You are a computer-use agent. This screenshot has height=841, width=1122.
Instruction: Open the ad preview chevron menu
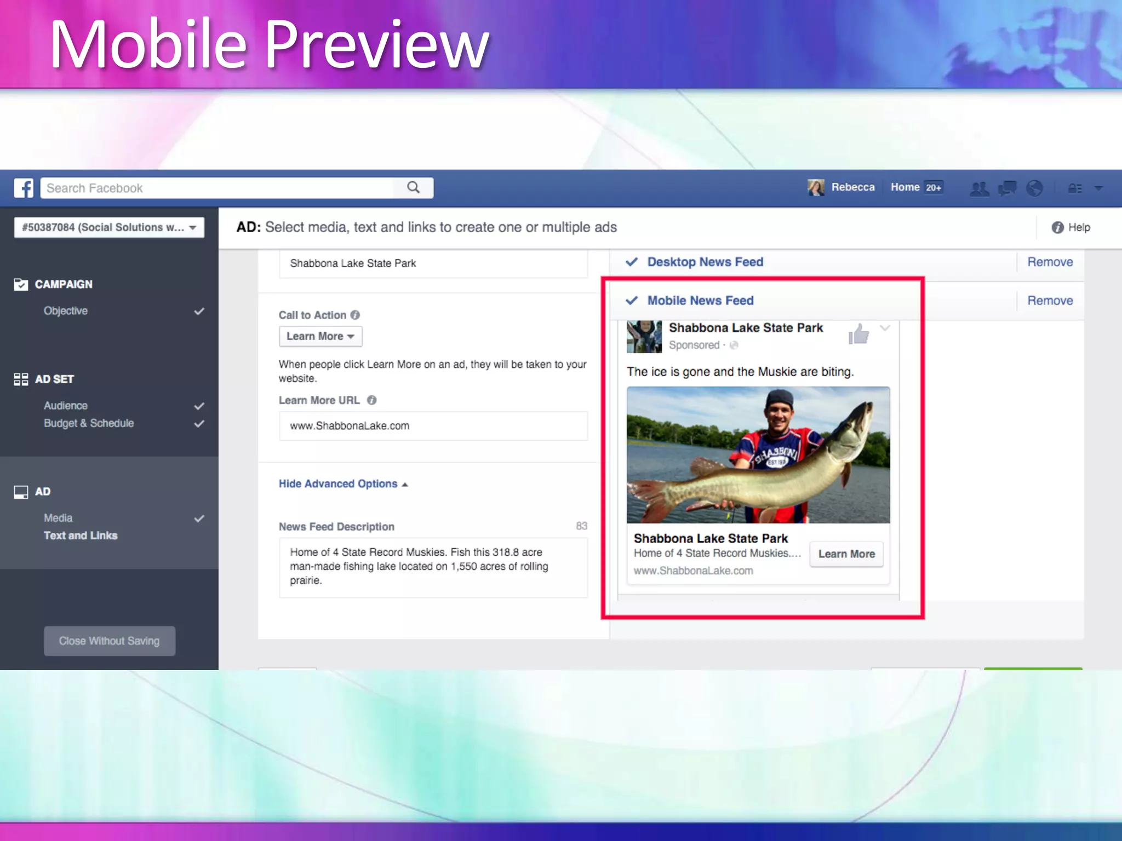pos(885,328)
